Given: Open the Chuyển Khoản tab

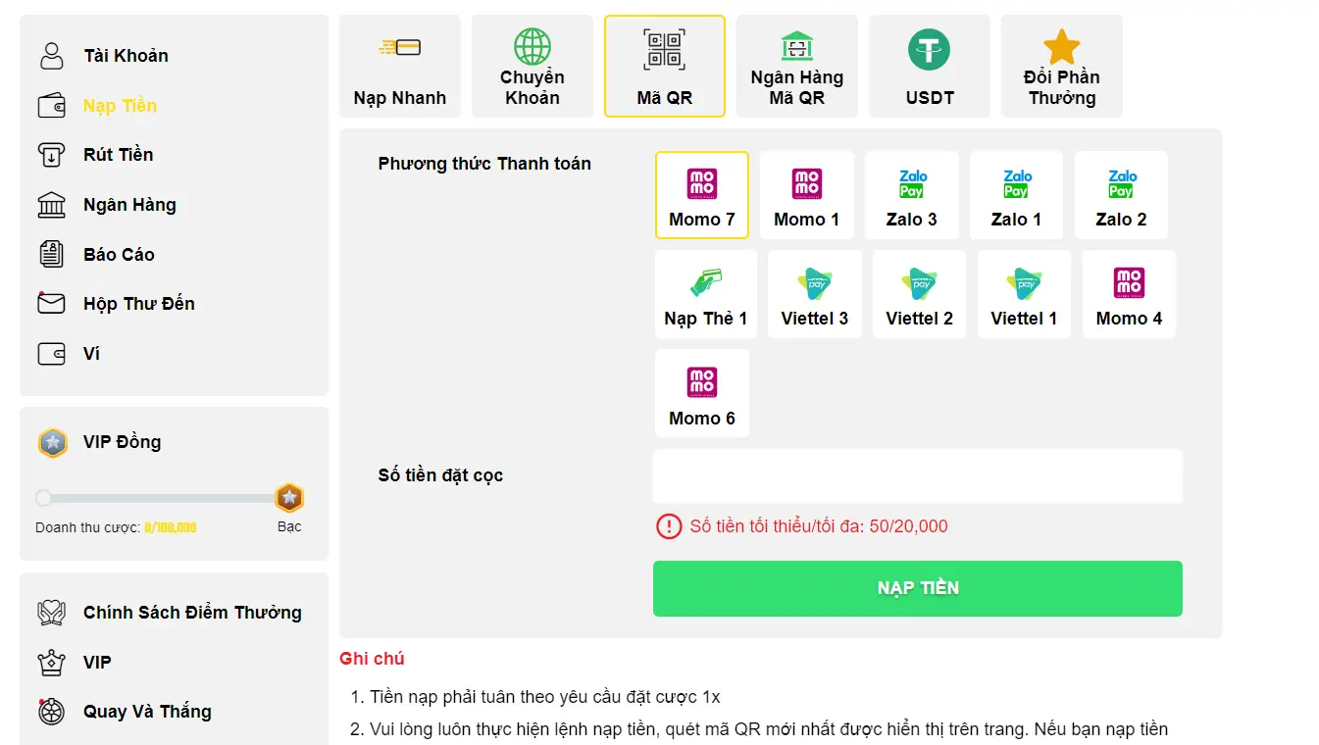Looking at the screenshot, I should [x=532, y=66].
